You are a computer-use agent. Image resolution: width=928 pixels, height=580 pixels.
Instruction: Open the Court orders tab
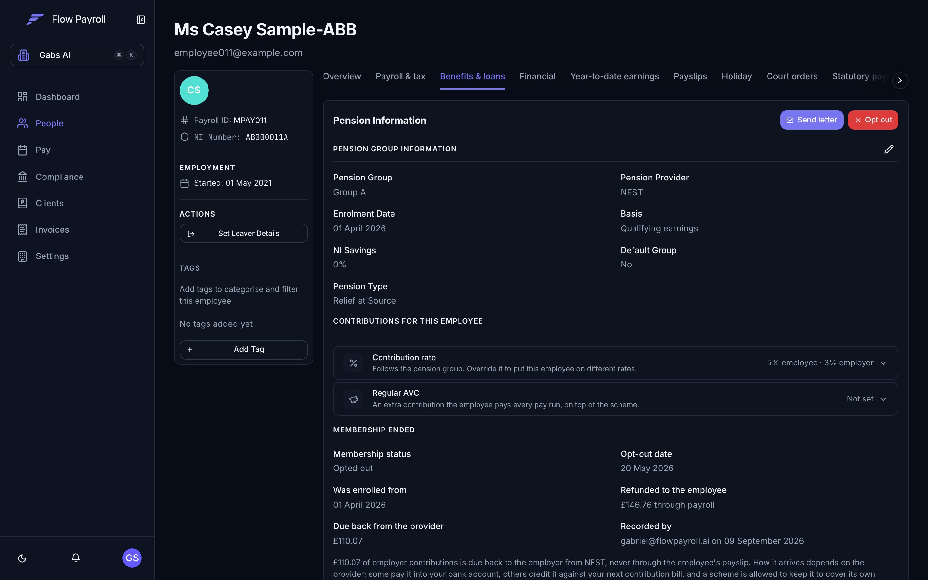tap(792, 76)
